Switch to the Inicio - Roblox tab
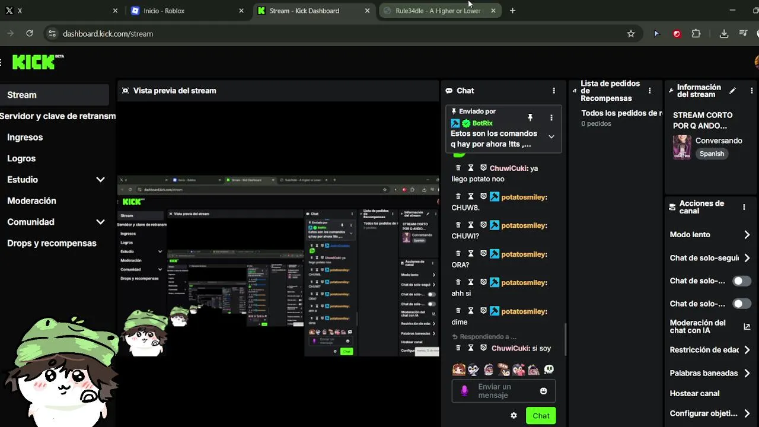Viewport: 759px width, 427px height. click(x=186, y=11)
